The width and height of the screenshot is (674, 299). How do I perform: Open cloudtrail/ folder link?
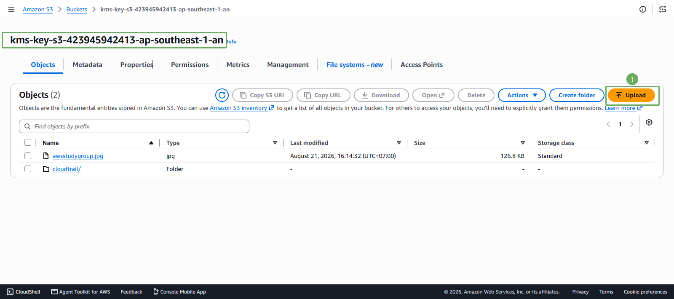pyautogui.click(x=67, y=169)
